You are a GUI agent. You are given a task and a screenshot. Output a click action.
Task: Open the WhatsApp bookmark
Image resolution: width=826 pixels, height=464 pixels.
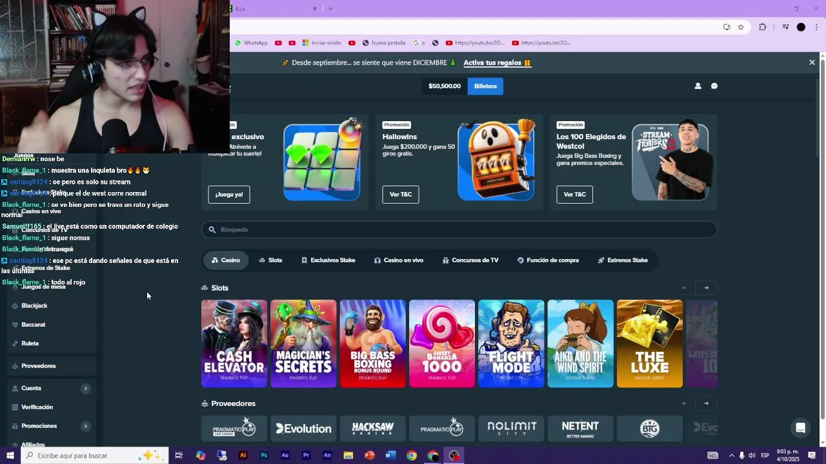252,43
